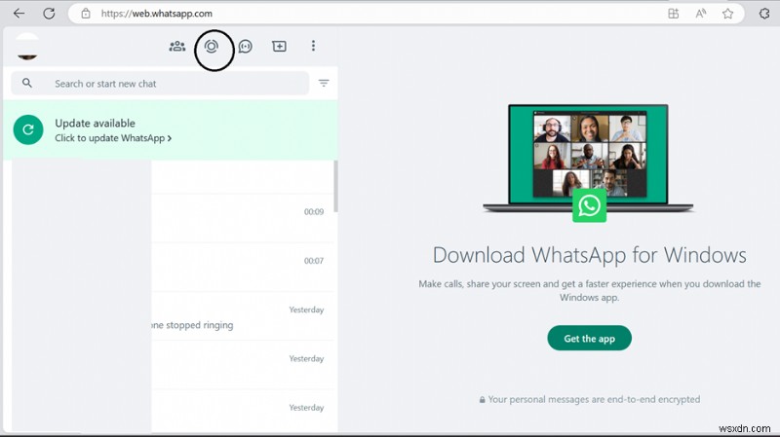Add page to favorites star icon
The height and width of the screenshot is (437, 780).
pyautogui.click(x=727, y=14)
